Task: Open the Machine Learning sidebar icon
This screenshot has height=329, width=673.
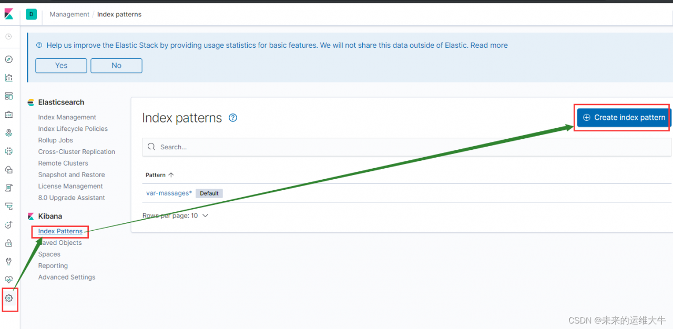Action: pos(8,151)
